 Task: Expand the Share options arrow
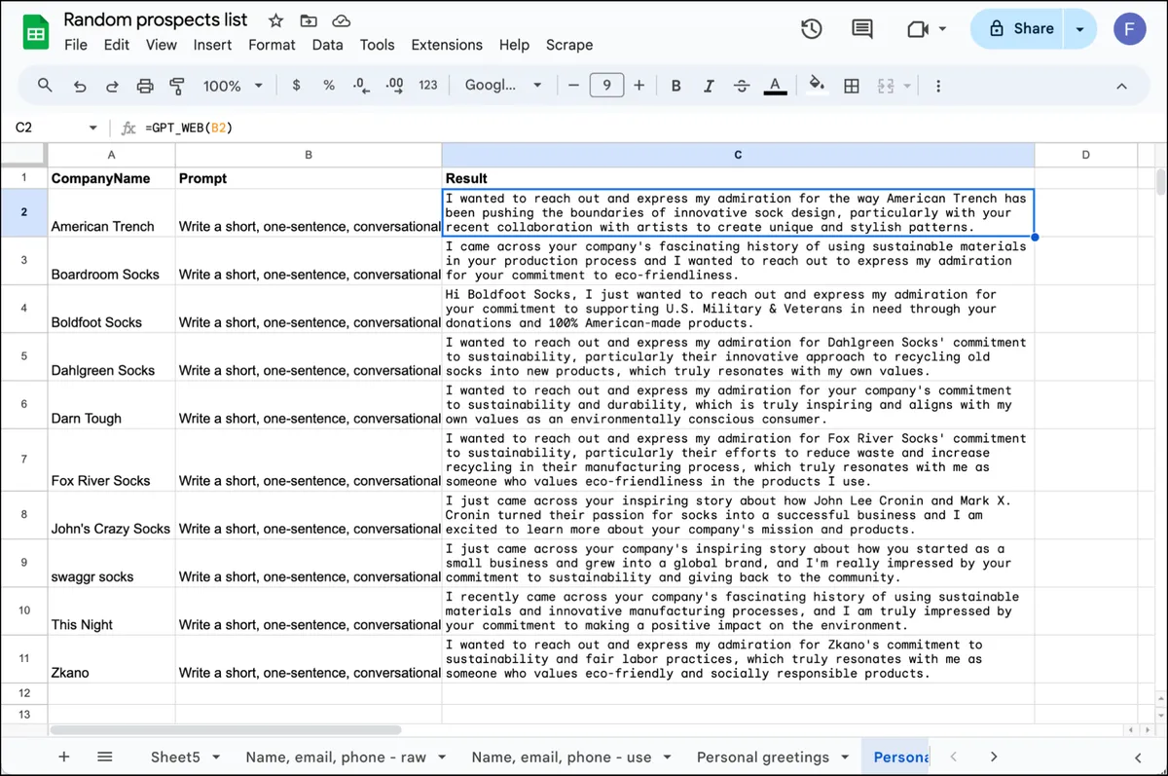(x=1079, y=29)
